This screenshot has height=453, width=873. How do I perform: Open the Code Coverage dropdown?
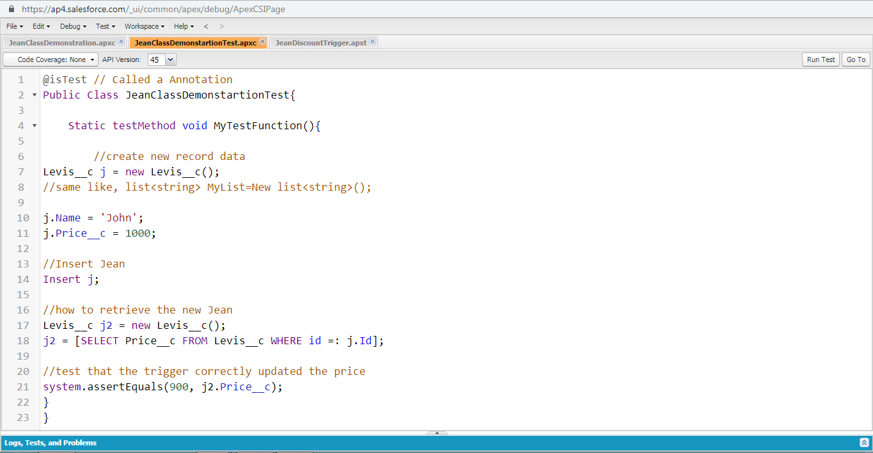coord(51,60)
